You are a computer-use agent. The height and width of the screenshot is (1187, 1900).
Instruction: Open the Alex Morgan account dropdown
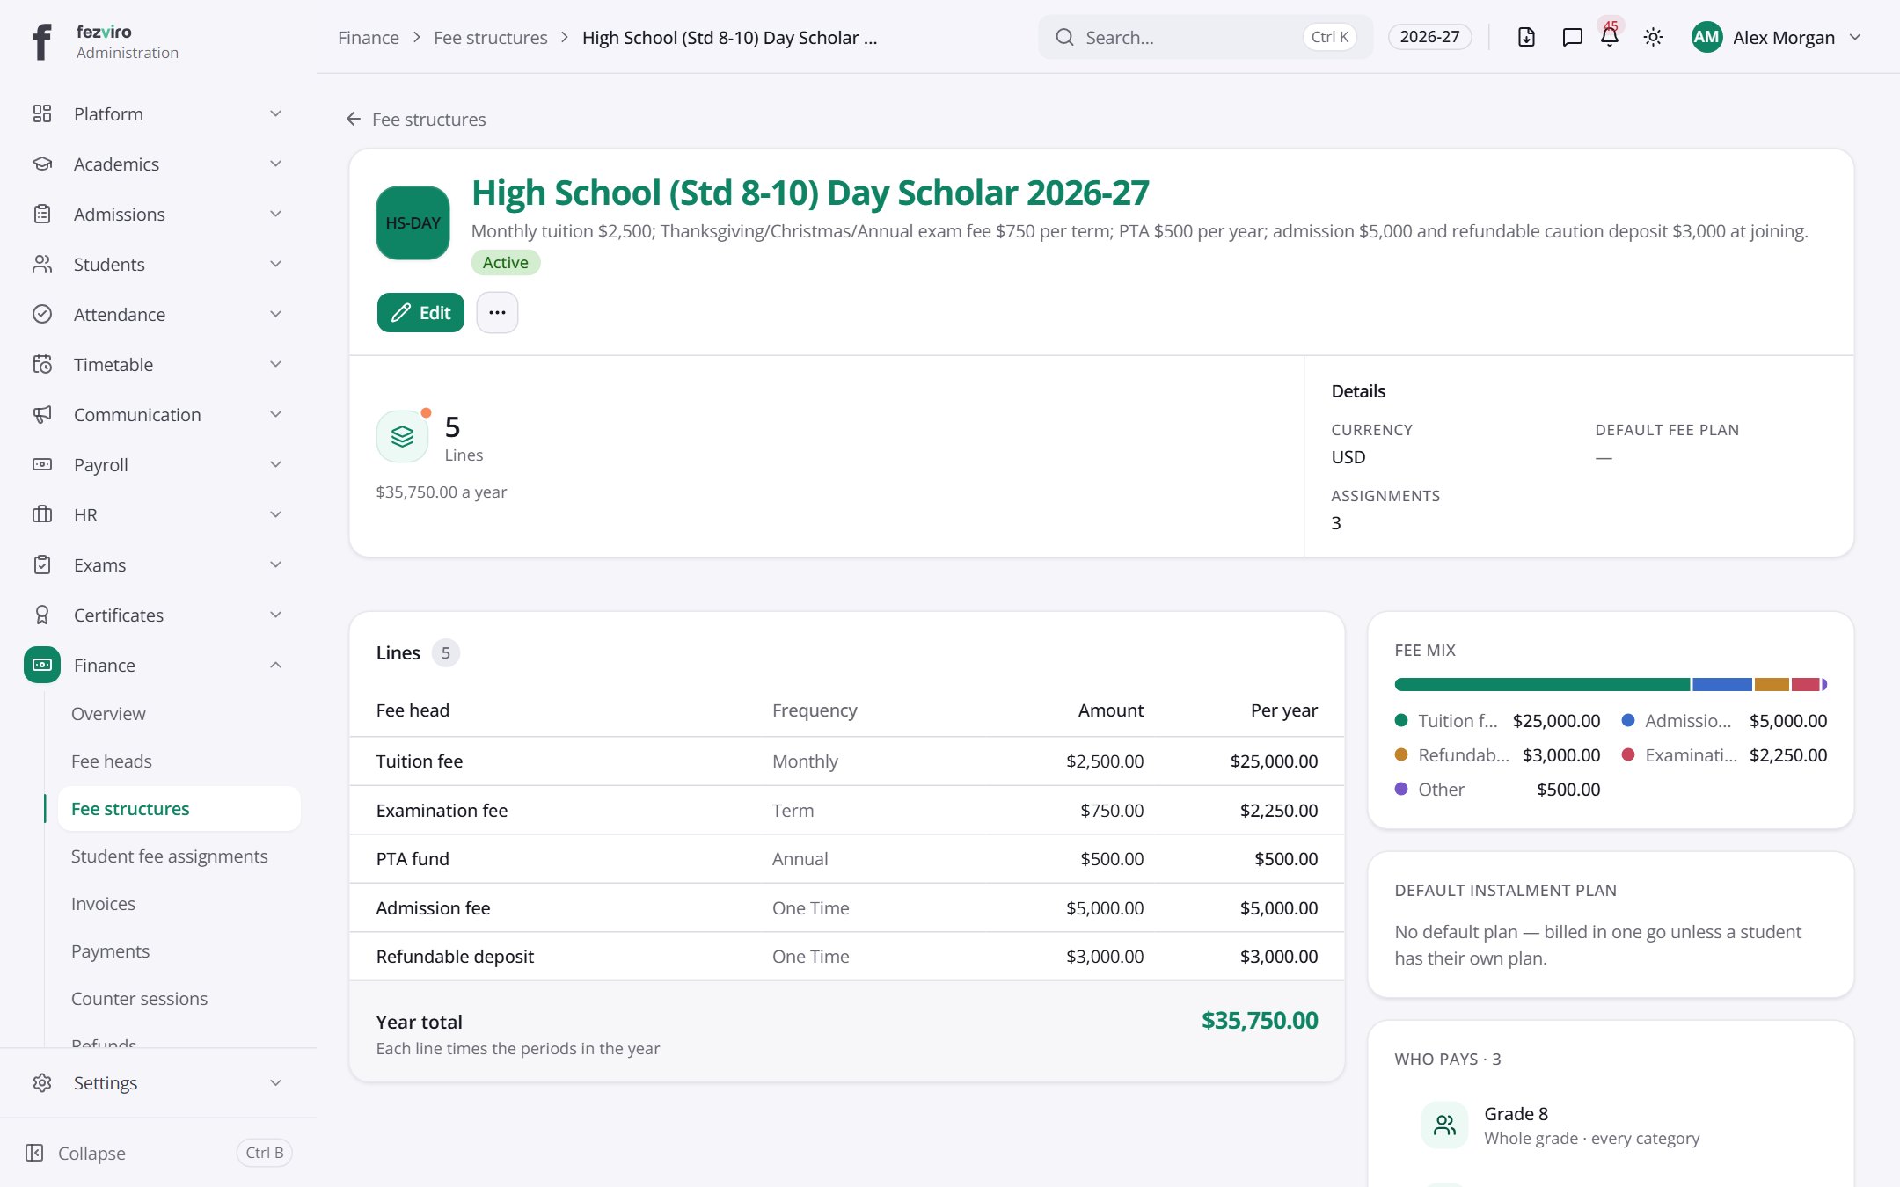click(1777, 37)
